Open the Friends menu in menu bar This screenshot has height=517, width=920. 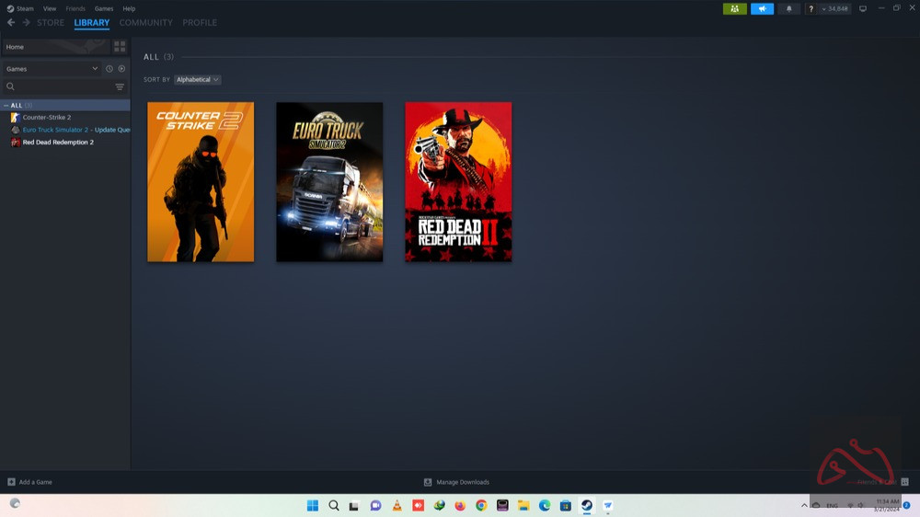[75, 8]
